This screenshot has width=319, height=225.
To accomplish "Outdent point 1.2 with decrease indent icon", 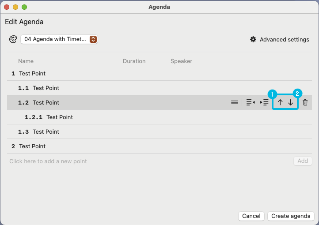I will pyautogui.click(x=251, y=102).
